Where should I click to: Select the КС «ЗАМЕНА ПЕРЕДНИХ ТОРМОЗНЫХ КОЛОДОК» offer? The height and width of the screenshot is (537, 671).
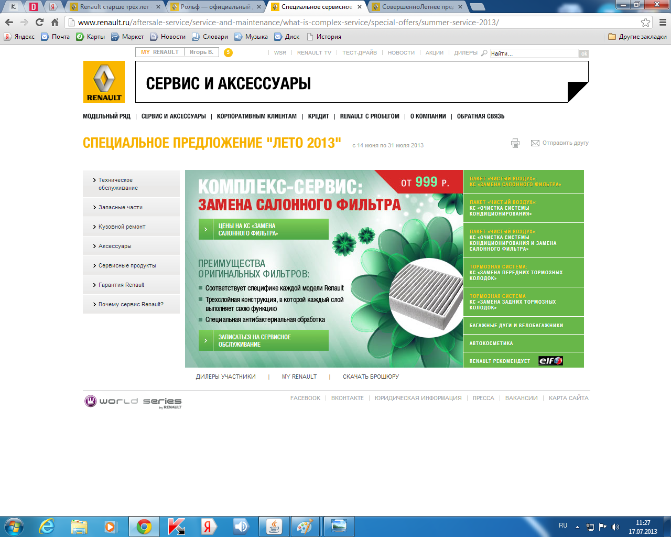point(524,272)
